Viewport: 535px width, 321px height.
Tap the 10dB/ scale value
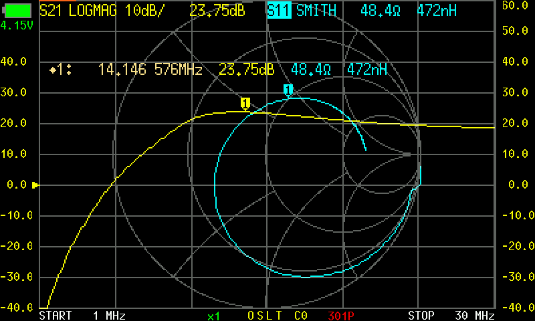point(144,11)
